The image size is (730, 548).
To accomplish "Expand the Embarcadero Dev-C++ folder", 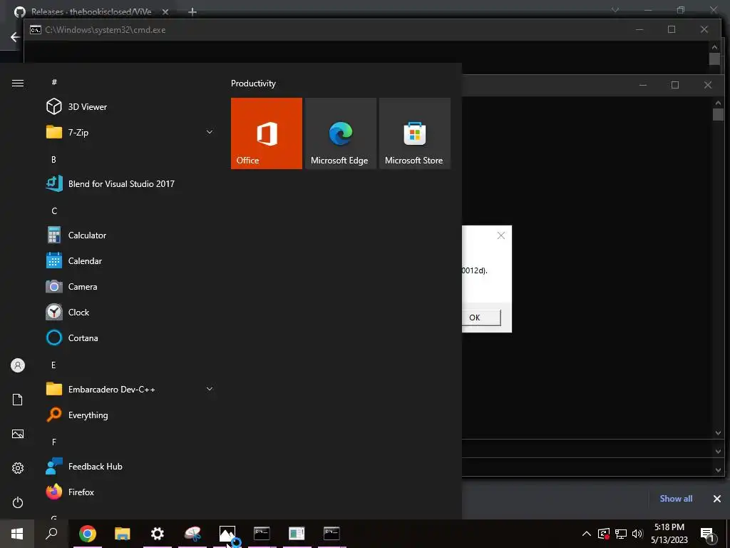I will pos(130,389).
